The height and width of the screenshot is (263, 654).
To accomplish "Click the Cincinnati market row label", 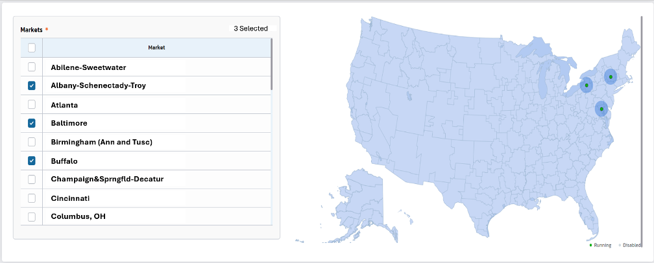I will (x=70, y=198).
